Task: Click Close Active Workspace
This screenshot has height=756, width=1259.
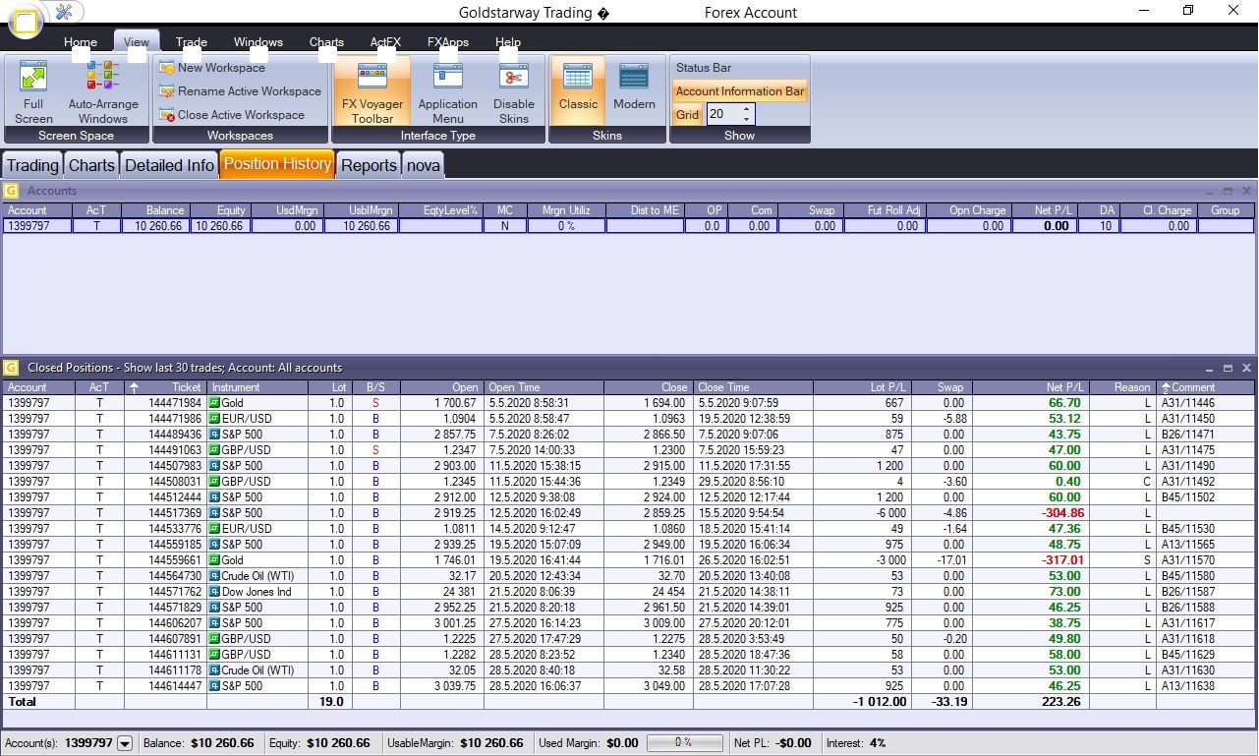Action: click(x=232, y=115)
